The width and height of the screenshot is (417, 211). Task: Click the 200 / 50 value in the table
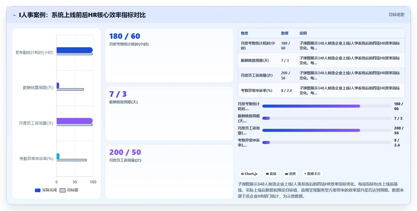[x=286, y=75]
